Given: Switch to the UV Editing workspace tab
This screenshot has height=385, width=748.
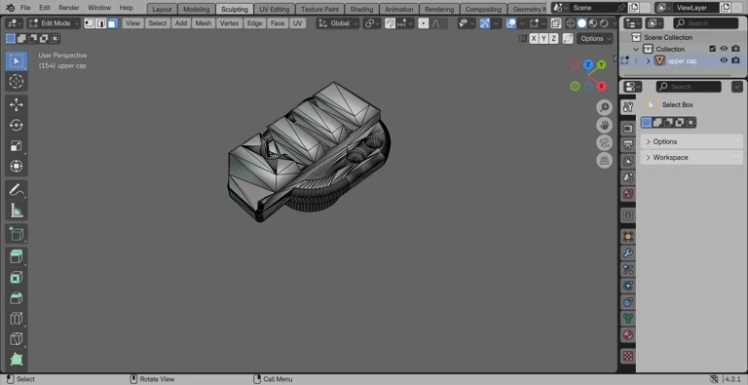Looking at the screenshot, I should point(275,9).
